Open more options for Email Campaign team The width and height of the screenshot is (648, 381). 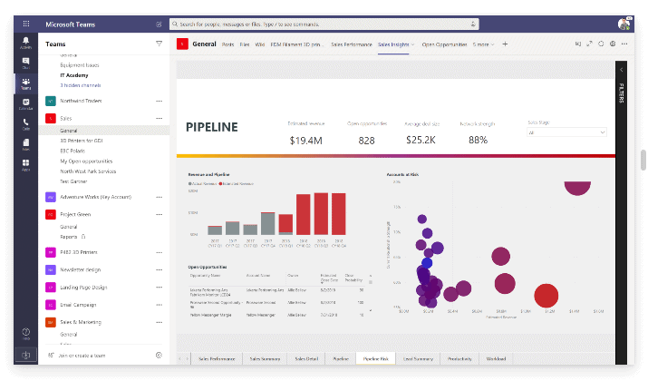pyautogui.click(x=160, y=305)
